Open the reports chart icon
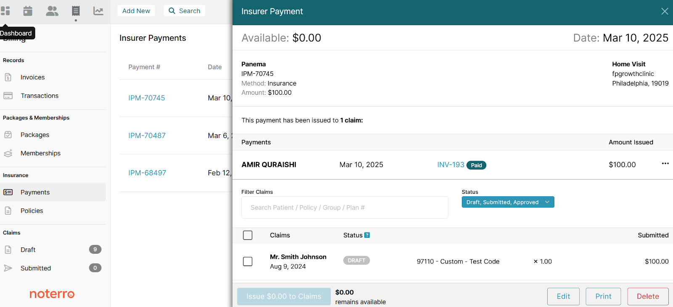673x307 pixels. (98, 11)
